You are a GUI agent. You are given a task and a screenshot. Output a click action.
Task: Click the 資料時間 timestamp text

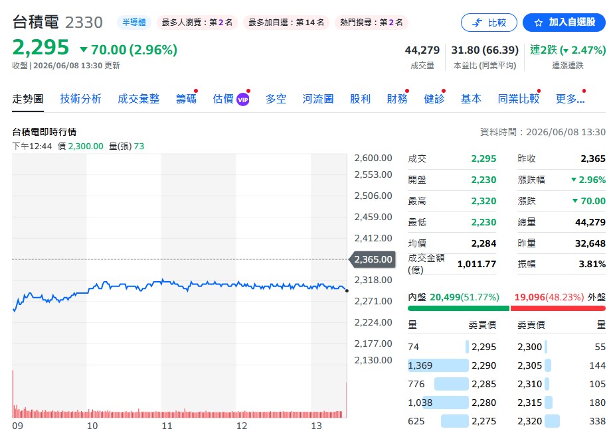[543, 132]
